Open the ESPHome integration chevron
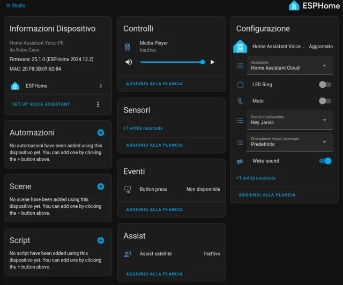Viewport: 343px width, 285px height. [101, 86]
